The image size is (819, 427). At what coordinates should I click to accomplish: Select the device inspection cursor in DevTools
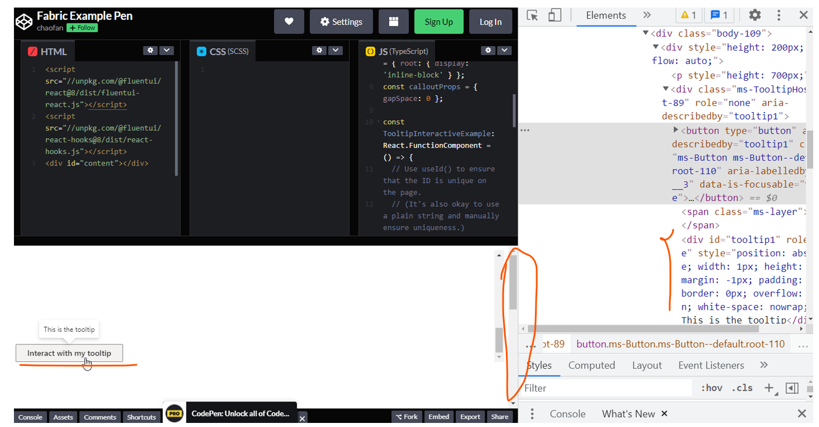coord(532,15)
